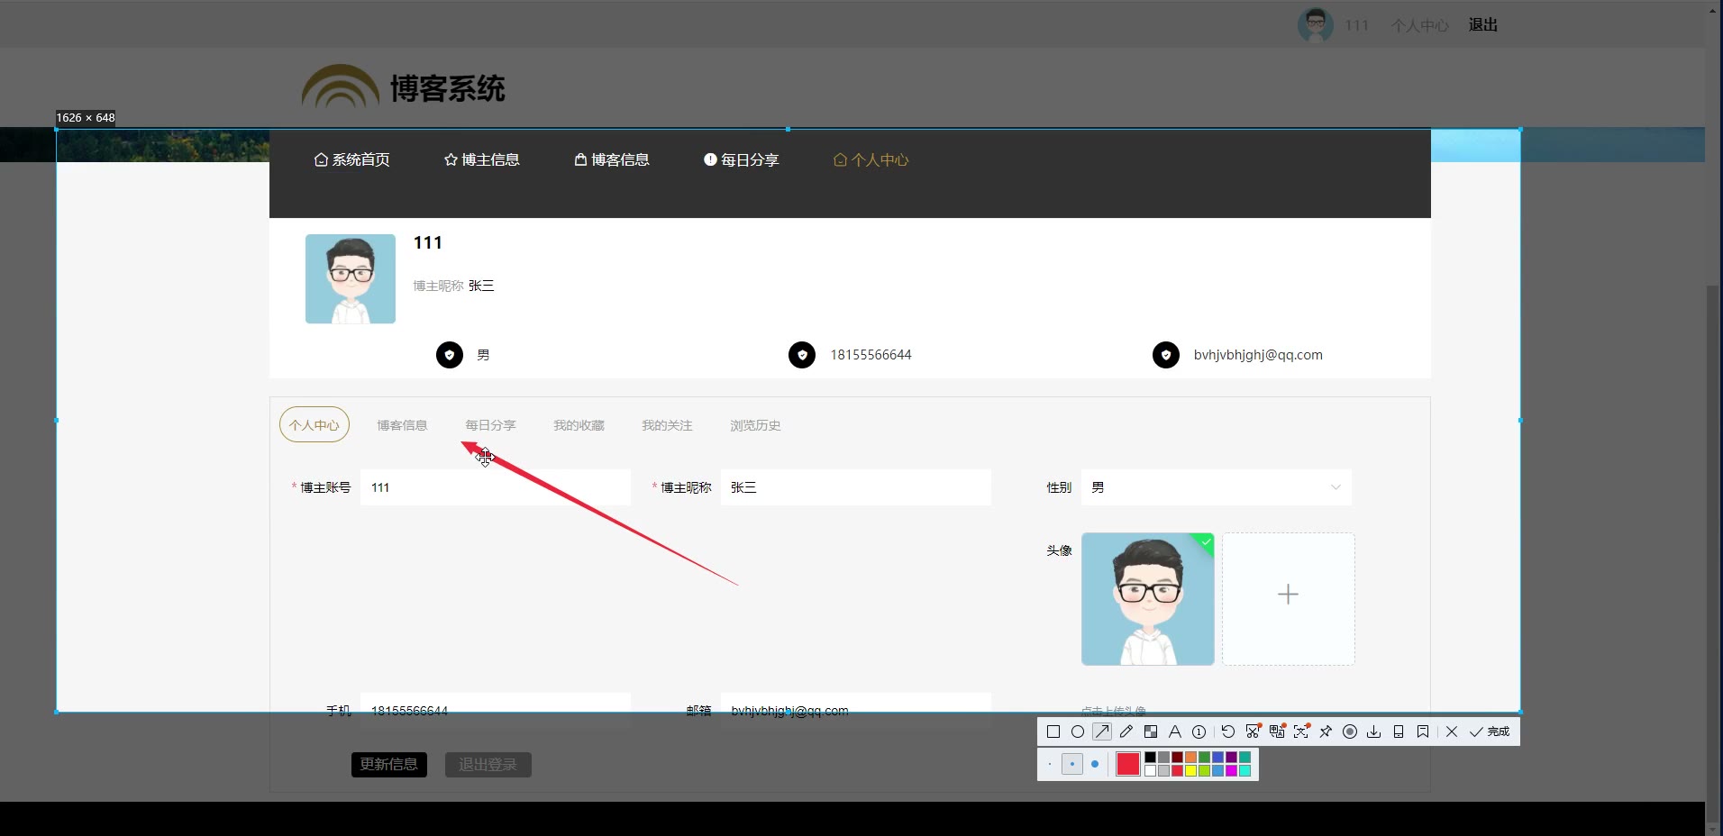
Task: Click the 退出登录 button
Action: pos(488,765)
